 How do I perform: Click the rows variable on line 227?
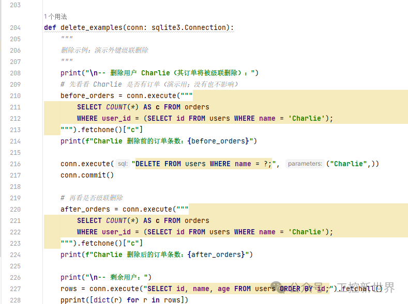(x=68, y=289)
